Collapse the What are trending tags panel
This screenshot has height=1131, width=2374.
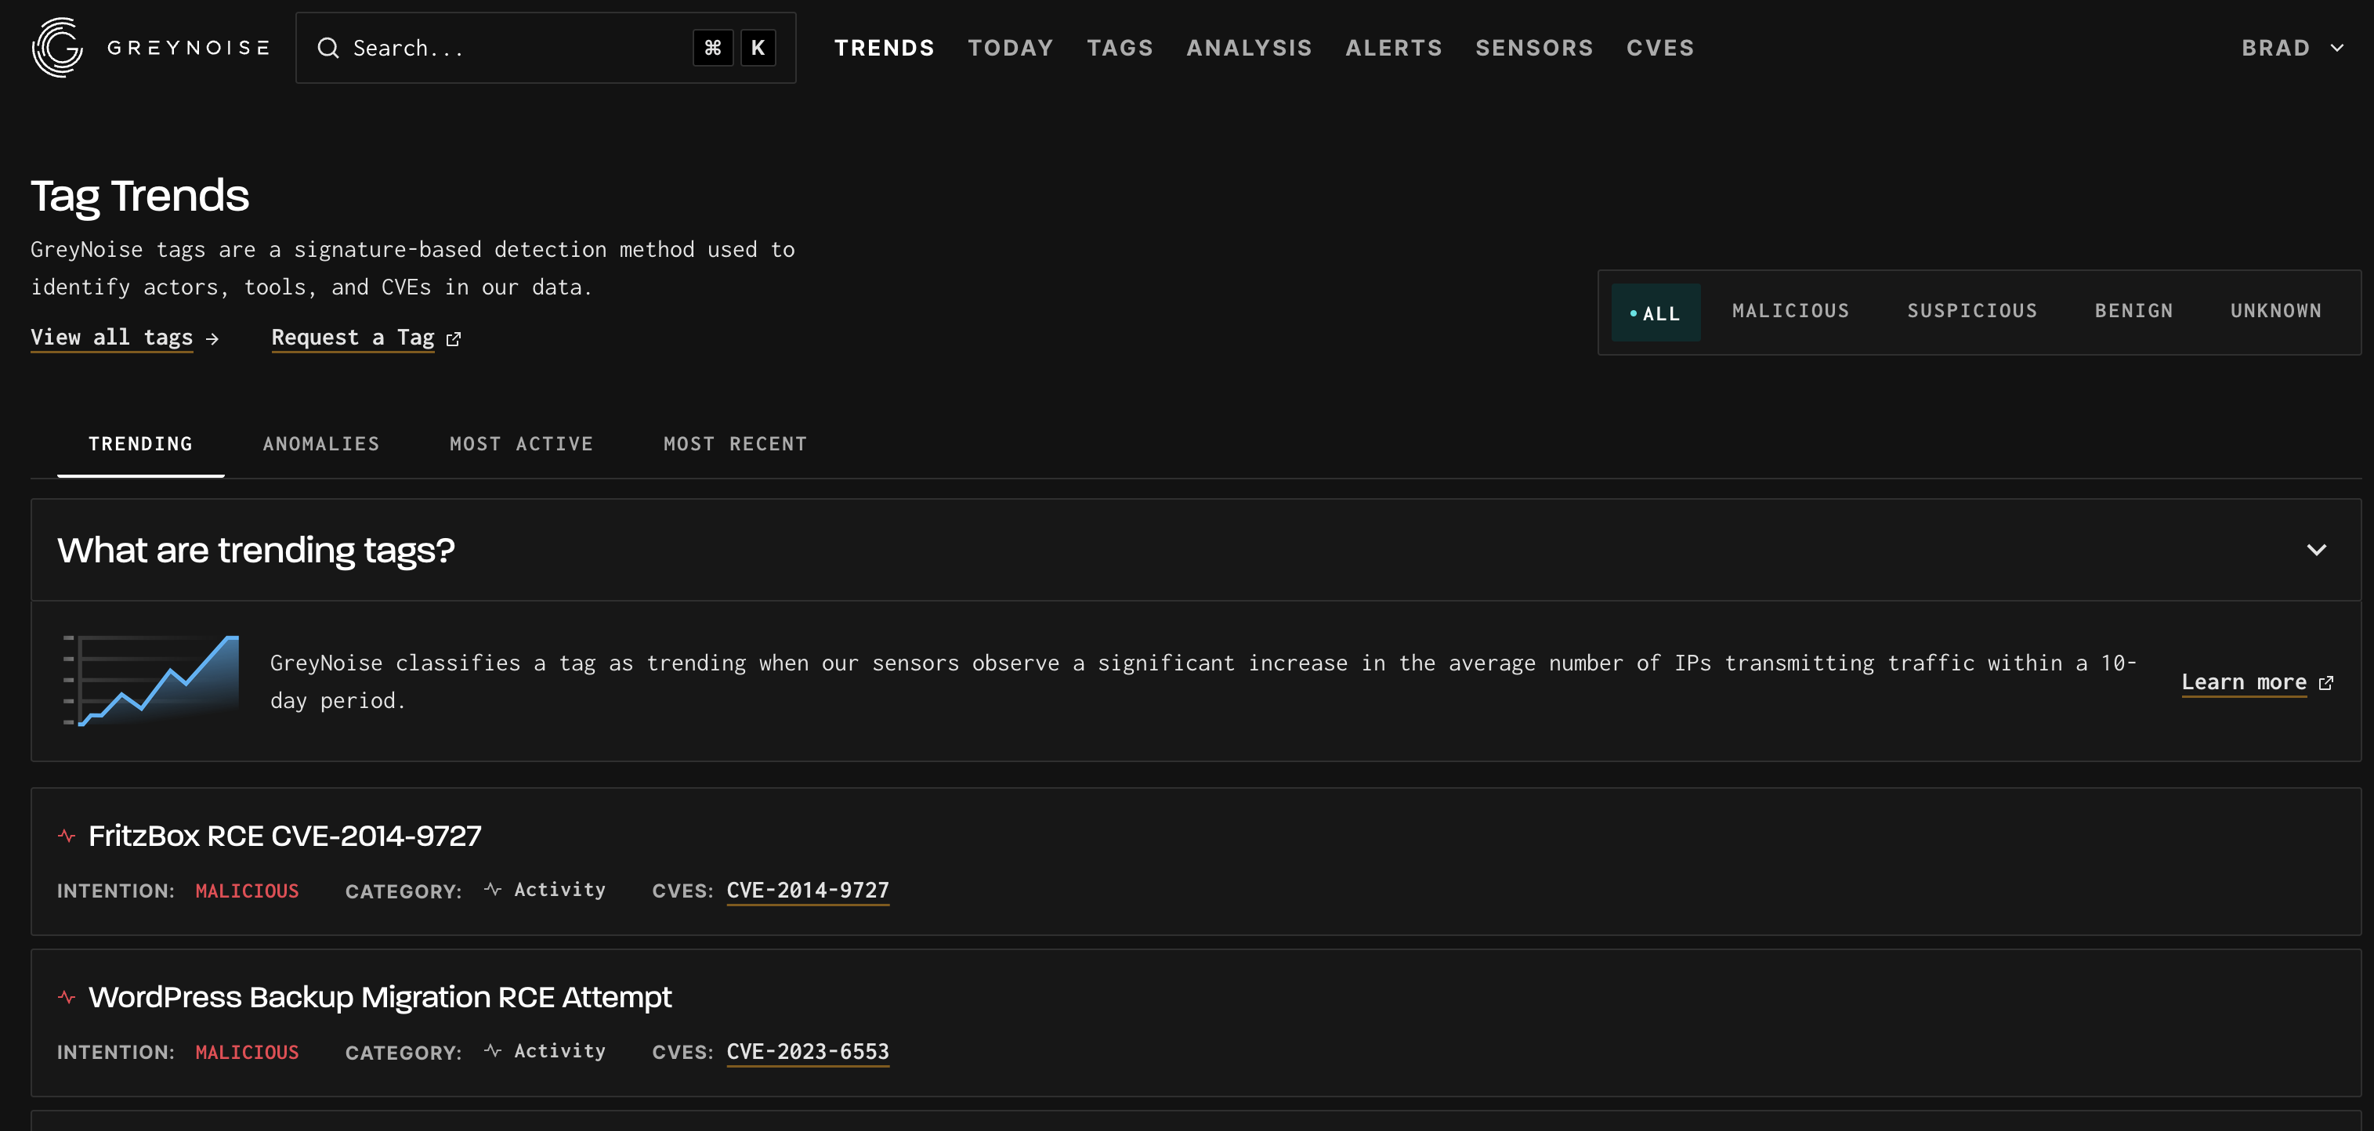[2316, 550]
